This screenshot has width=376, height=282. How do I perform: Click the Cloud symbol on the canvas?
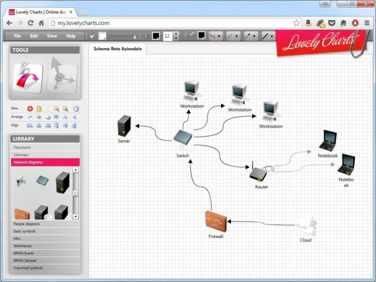[x=305, y=224]
